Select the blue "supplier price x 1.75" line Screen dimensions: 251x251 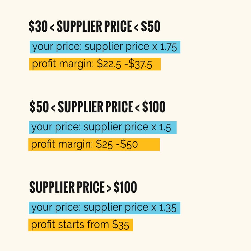point(105,47)
